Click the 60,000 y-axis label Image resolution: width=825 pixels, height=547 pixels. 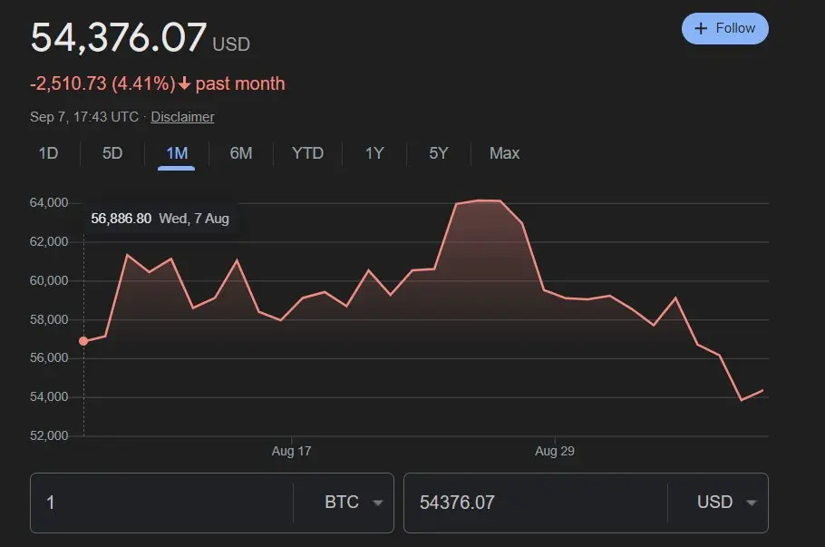49,280
